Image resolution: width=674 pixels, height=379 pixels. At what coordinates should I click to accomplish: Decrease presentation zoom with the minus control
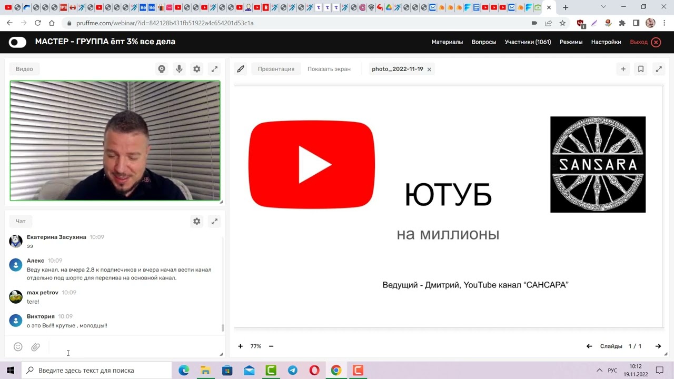[271, 346]
